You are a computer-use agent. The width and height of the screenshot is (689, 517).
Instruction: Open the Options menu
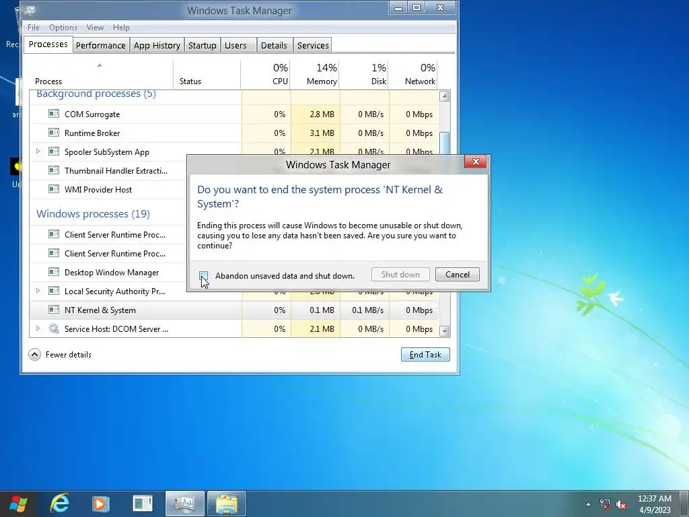(x=63, y=27)
